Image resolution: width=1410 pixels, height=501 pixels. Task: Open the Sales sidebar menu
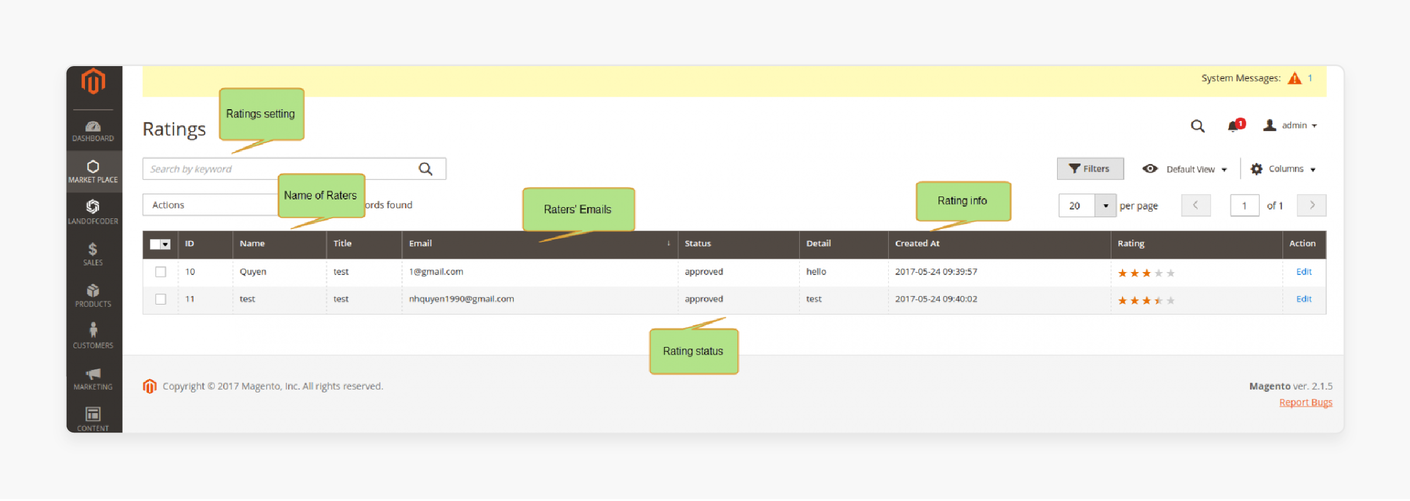[x=93, y=254]
